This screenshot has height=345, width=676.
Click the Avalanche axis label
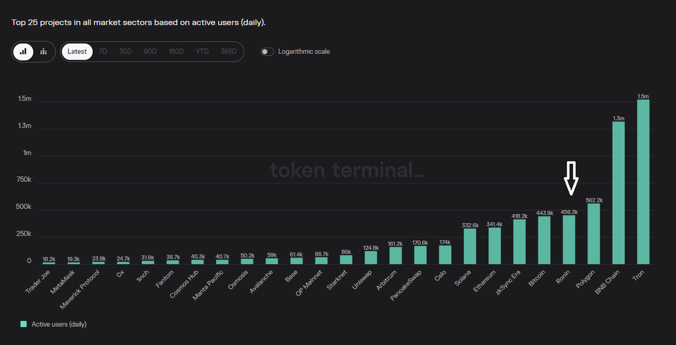(261, 281)
